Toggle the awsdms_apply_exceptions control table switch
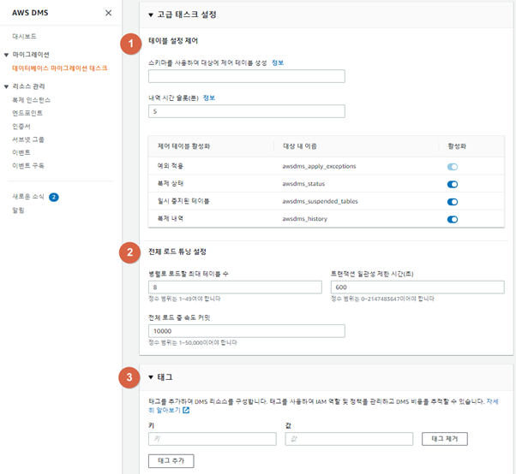Screen dimensions: 516x474 pos(453,167)
